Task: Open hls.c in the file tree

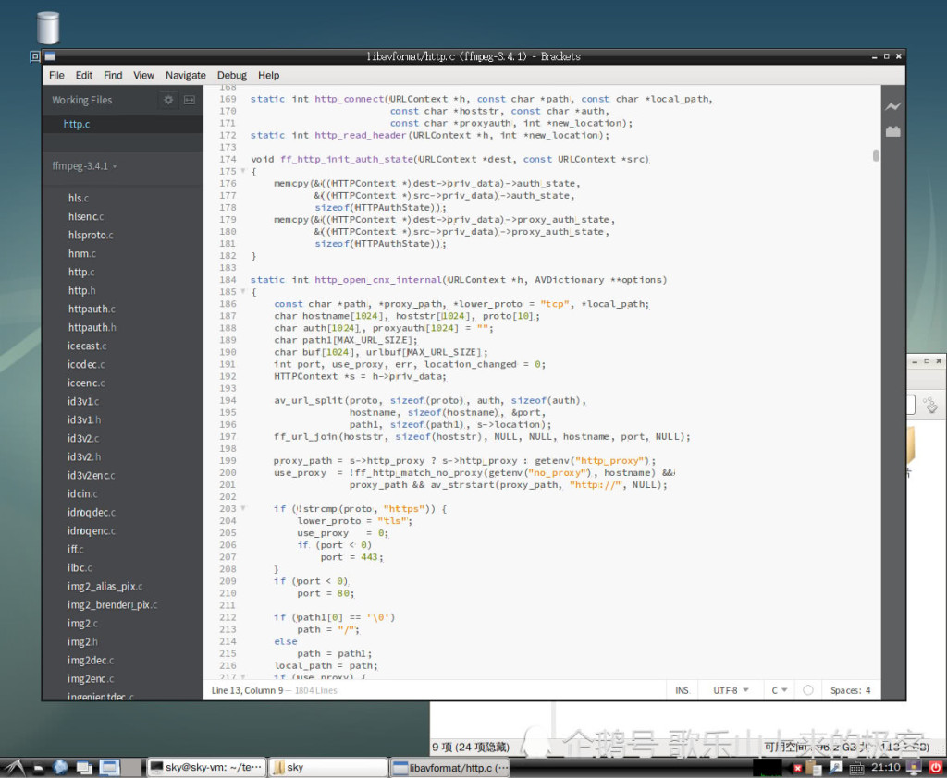Action: [79, 198]
